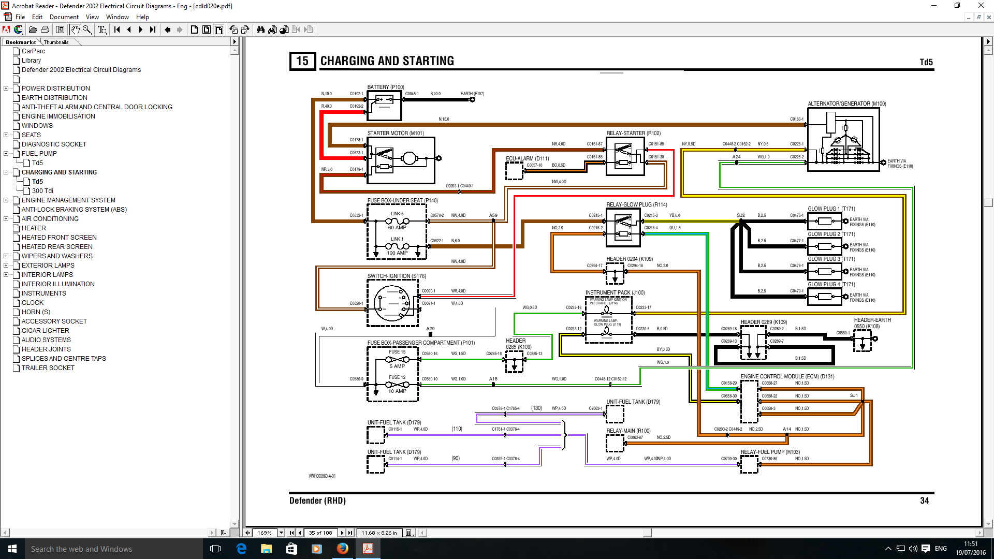Click the Adobe Web globe icon
The image size is (994, 559).
(x=18, y=30)
